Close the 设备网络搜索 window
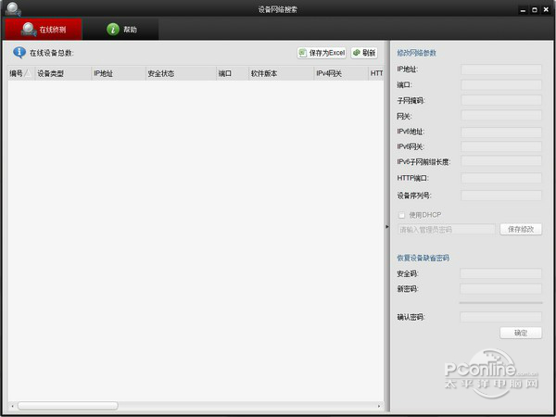 (546, 10)
